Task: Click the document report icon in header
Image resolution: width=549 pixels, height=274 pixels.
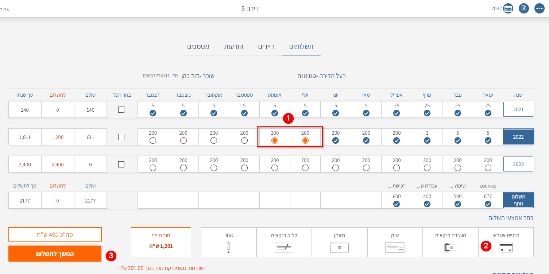Action: pos(524,8)
